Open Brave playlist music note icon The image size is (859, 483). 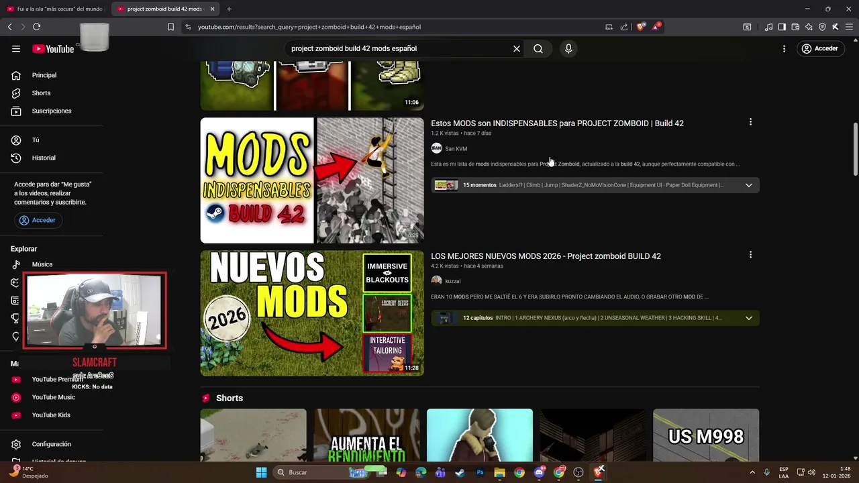pyautogui.click(x=768, y=27)
